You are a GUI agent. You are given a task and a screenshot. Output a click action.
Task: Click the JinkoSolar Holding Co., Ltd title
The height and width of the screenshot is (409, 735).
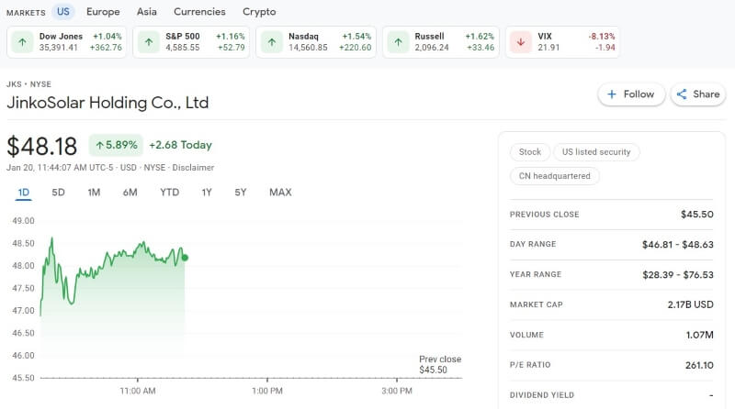point(107,103)
